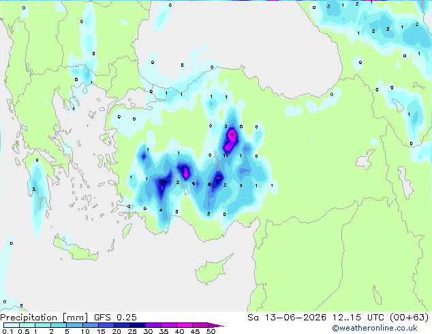
Task: Click the 'Precipitation [mm]' title text
Action: [x=44, y=318]
